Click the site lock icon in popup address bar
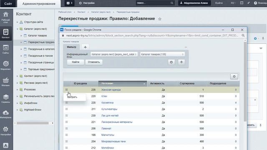 pos(63,35)
